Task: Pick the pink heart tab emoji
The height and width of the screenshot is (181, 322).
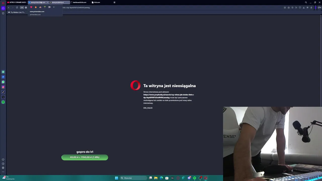Action: click(x=31, y=7)
